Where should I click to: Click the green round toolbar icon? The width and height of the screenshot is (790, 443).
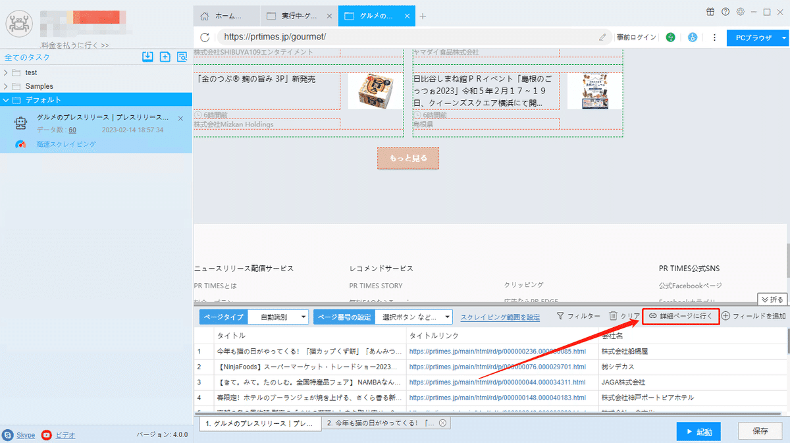tap(671, 38)
